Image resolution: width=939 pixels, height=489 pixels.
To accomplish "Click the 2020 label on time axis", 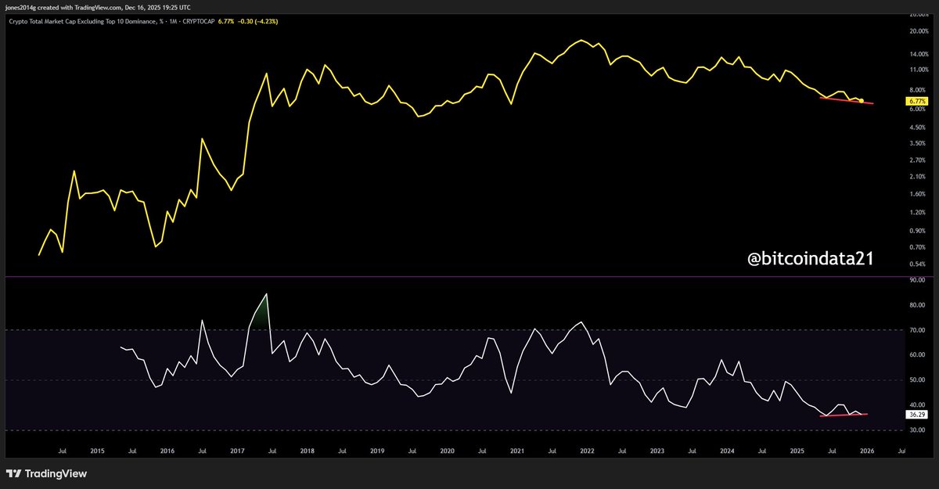I will tap(447, 451).
